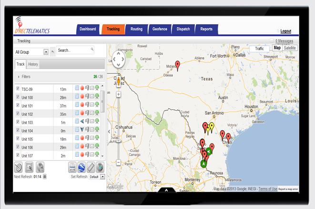This screenshot has width=315, height=209.
Task: Click the map zoom in plus button
Action: pyautogui.click(x=118, y=94)
